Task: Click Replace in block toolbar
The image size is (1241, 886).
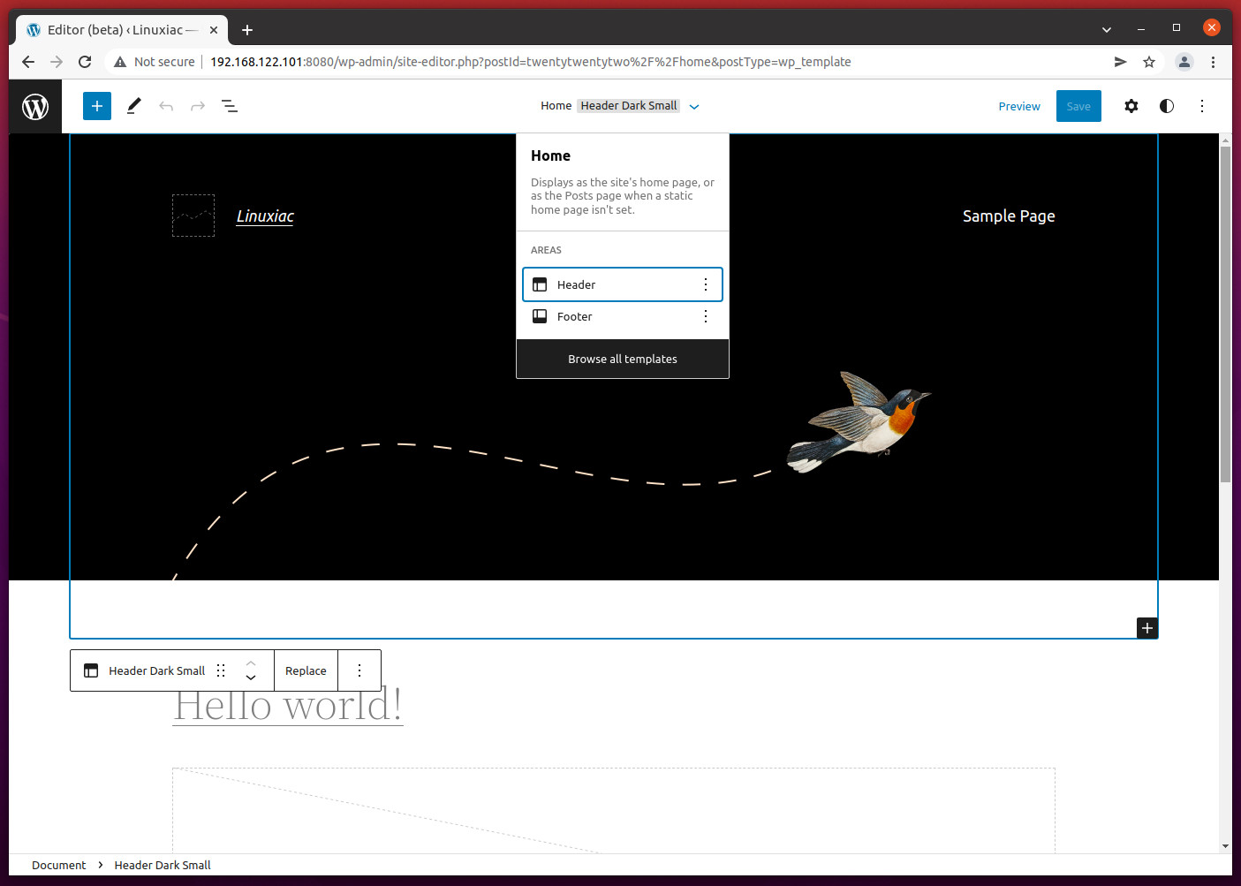Action: point(306,670)
